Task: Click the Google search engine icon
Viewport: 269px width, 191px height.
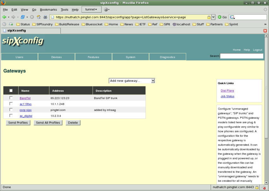Action: [x=232, y=17]
